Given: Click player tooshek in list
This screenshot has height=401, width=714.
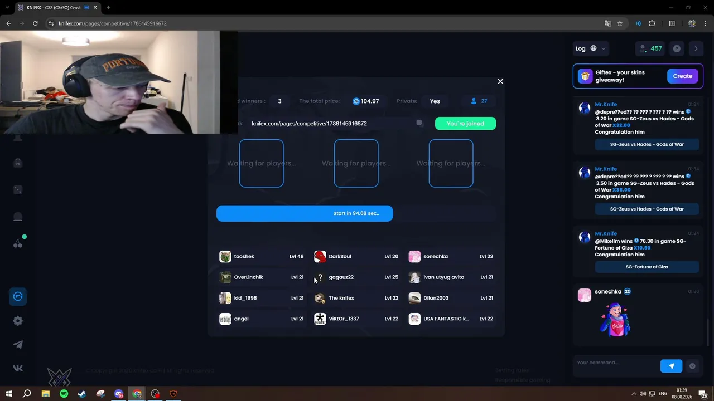Looking at the screenshot, I should (x=262, y=256).
